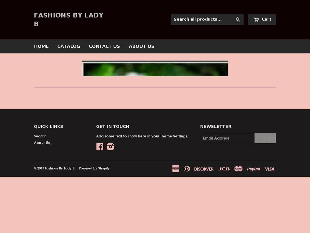Viewport: 310px width, 233px height.
Task: Click the Facebook icon in footer
Action: (100, 147)
